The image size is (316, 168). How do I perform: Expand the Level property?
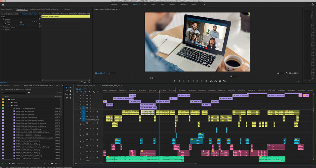tap(3, 24)
